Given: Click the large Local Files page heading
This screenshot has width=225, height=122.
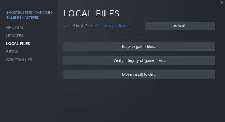Looking at the screenshot, I should click(x=91, y=13).
